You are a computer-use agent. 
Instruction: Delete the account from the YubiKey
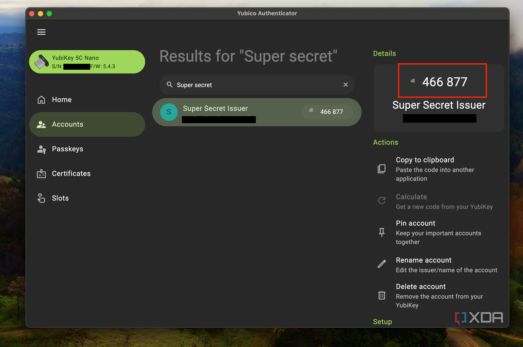tap(439, 296)
